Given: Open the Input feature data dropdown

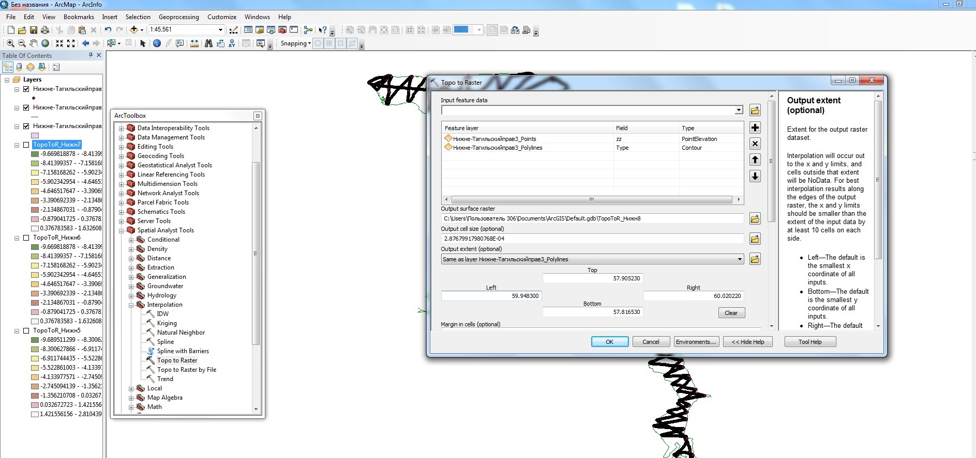Looking at the screenshot, I should 739,110.
